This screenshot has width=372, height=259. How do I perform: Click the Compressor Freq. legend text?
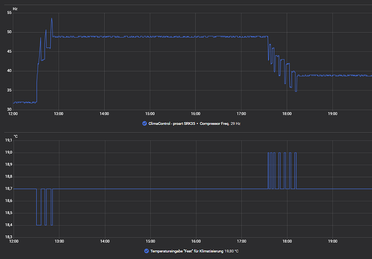[215, 124]
